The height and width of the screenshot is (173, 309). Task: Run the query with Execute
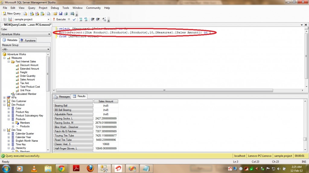click(59, 19)
